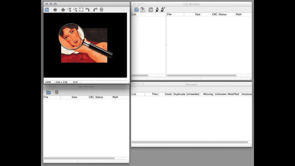Screen dimensions: 295x166
Task: Click trash icon in File Window toolbar
Action: point(57,92)
